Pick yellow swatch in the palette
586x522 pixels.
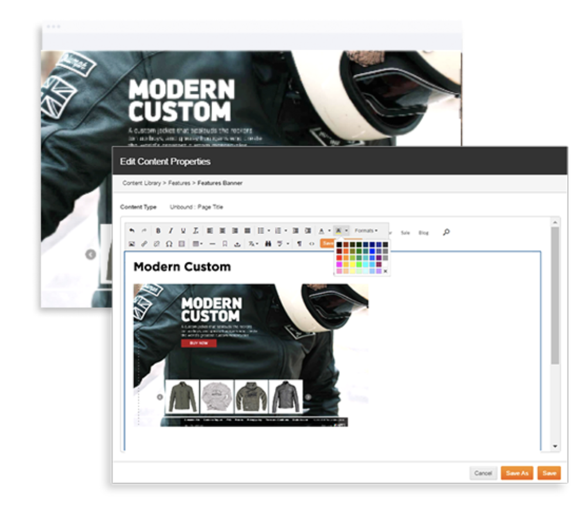pos(352,265)
